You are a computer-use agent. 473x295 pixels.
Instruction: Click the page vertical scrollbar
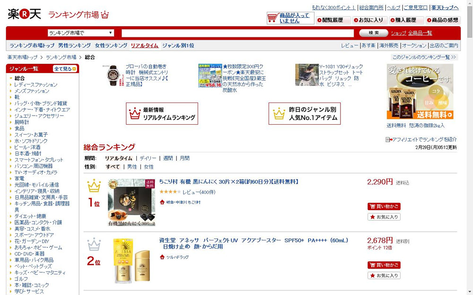470,147
